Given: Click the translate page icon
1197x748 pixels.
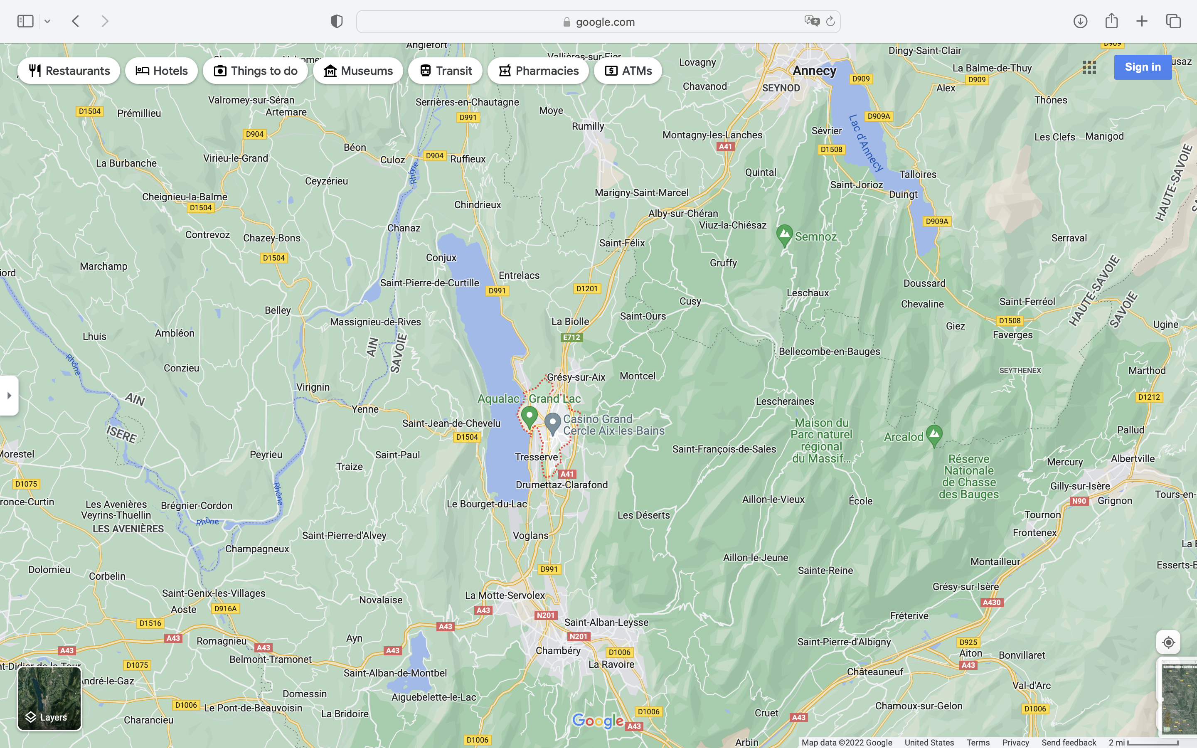Looking at the screenshot, I should pos(812,21).
